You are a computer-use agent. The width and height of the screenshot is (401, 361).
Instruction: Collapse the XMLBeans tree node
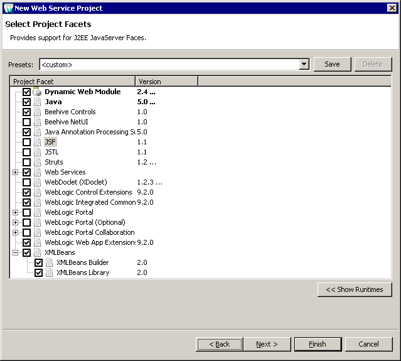click(x=15, y=252)
